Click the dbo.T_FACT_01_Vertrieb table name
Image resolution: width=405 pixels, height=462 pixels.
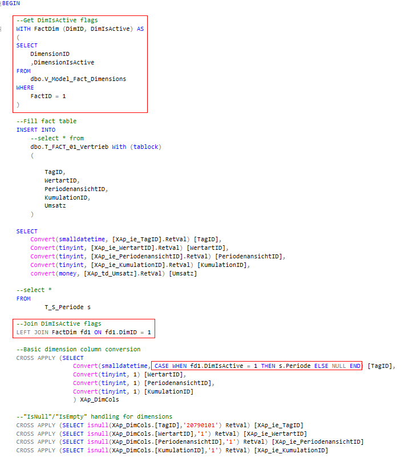point(70,147)
